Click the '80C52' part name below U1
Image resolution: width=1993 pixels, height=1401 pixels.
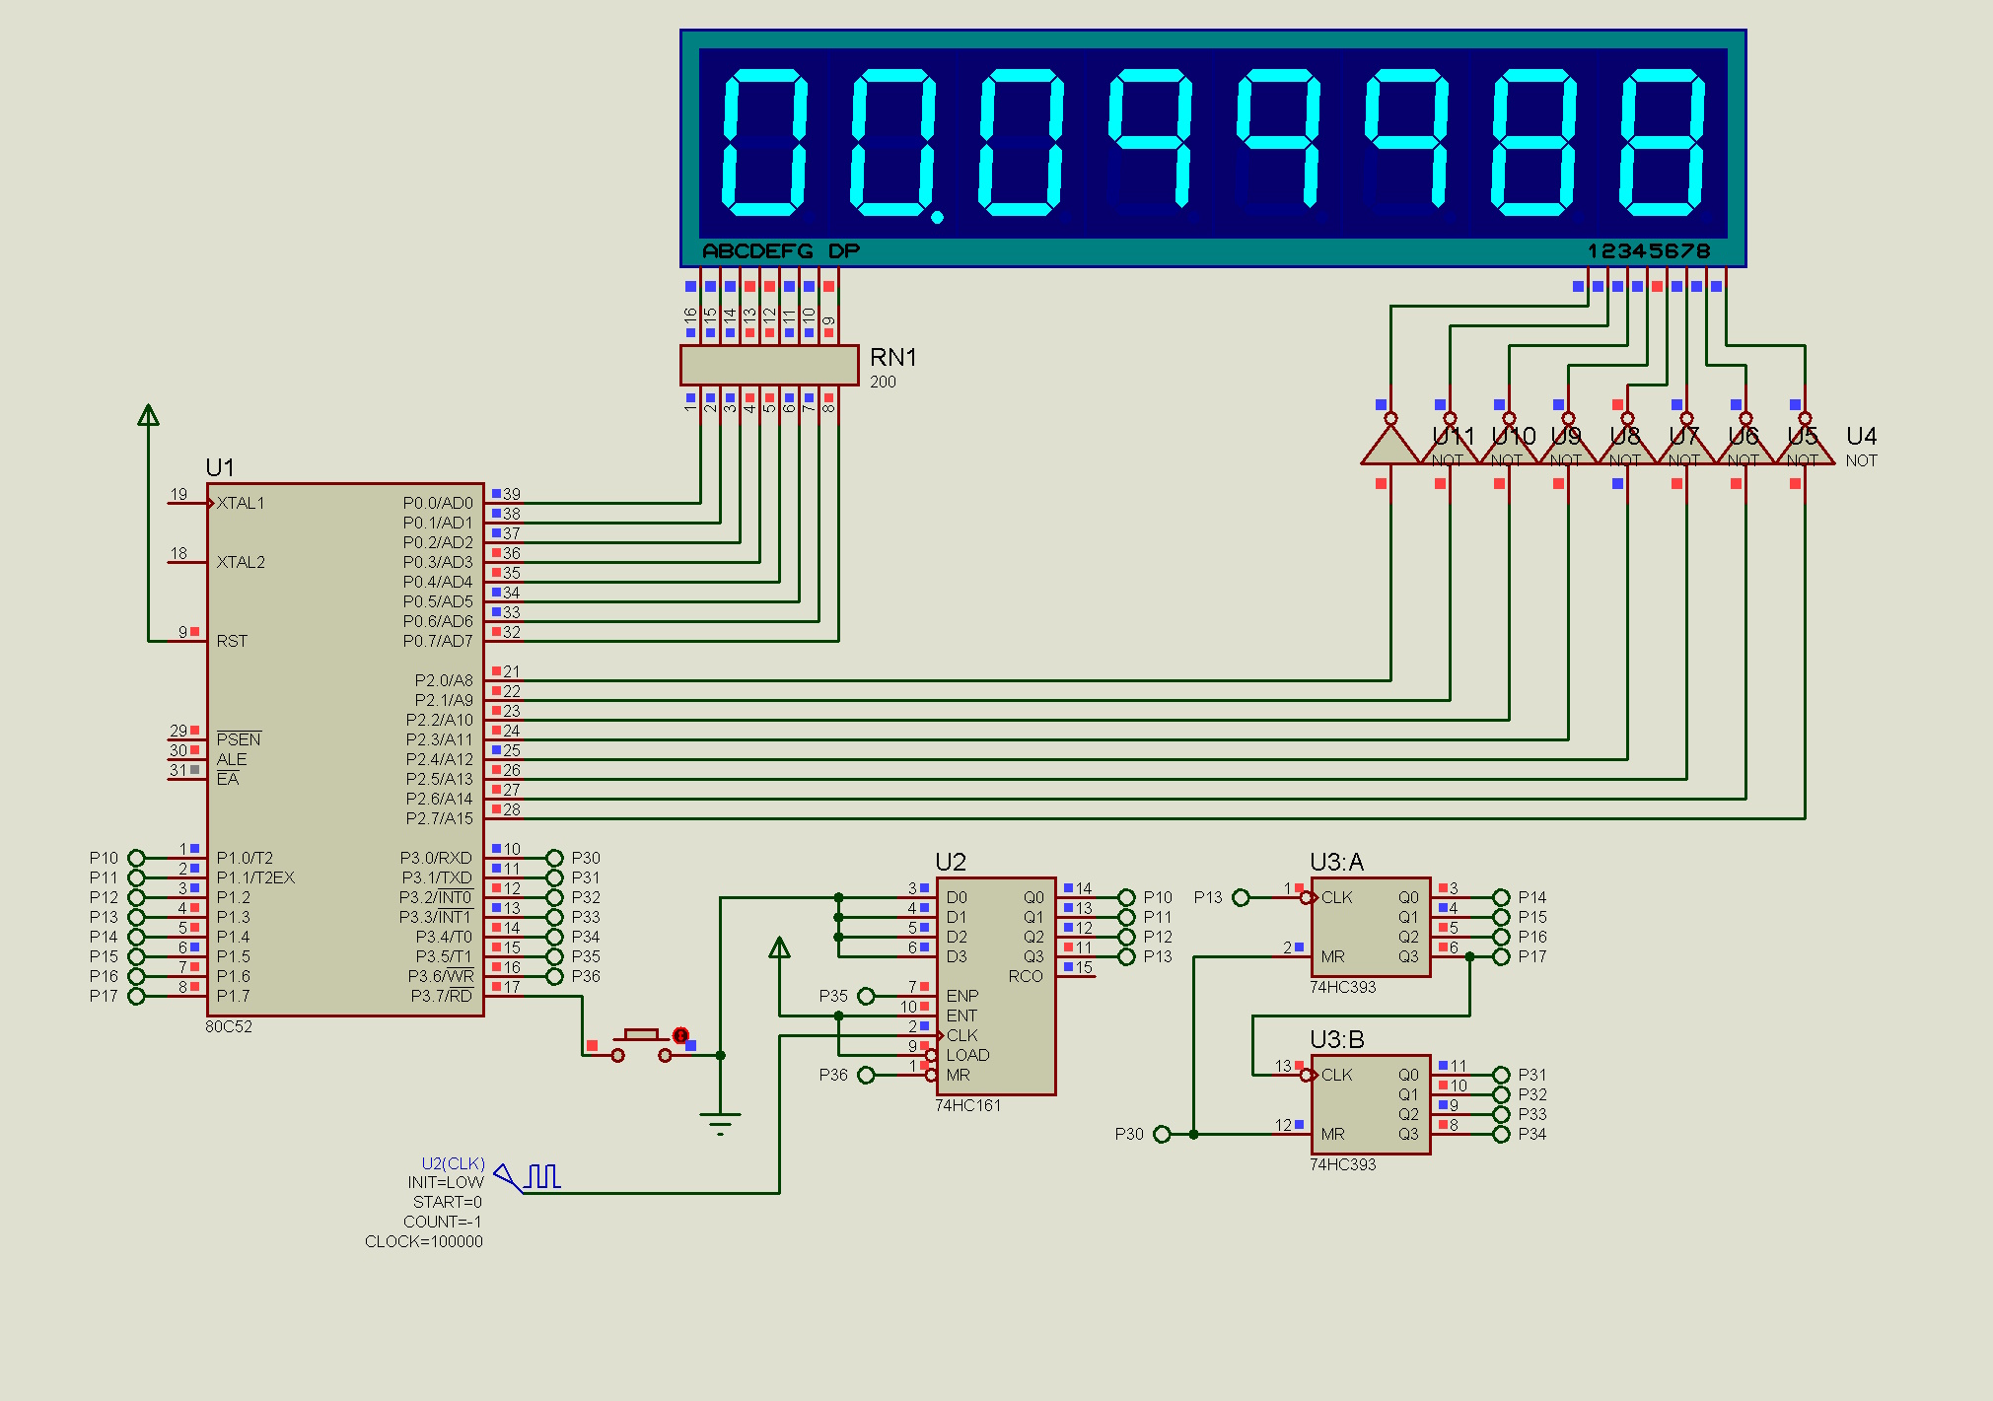click(229, 1026)
